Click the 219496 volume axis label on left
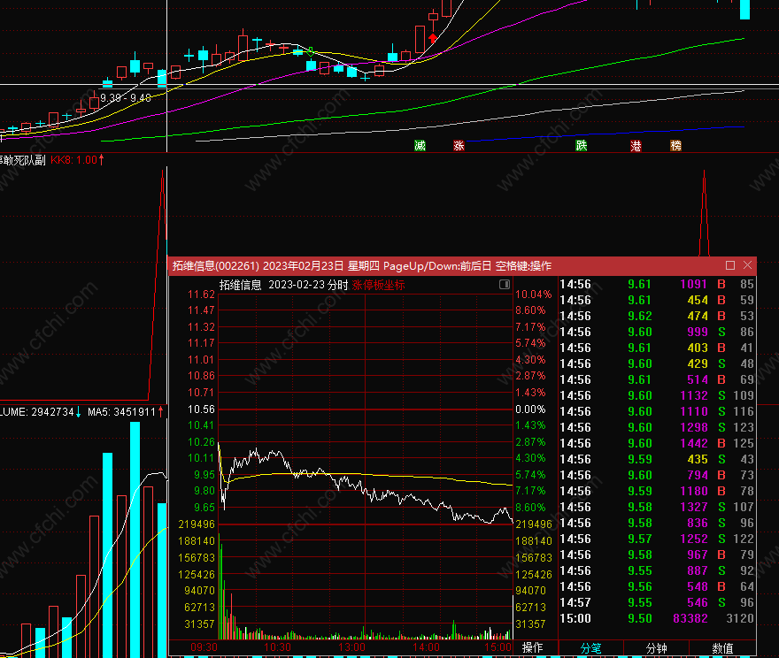The height and width of the screenshot is (658, 779). (x=197, y=524)
